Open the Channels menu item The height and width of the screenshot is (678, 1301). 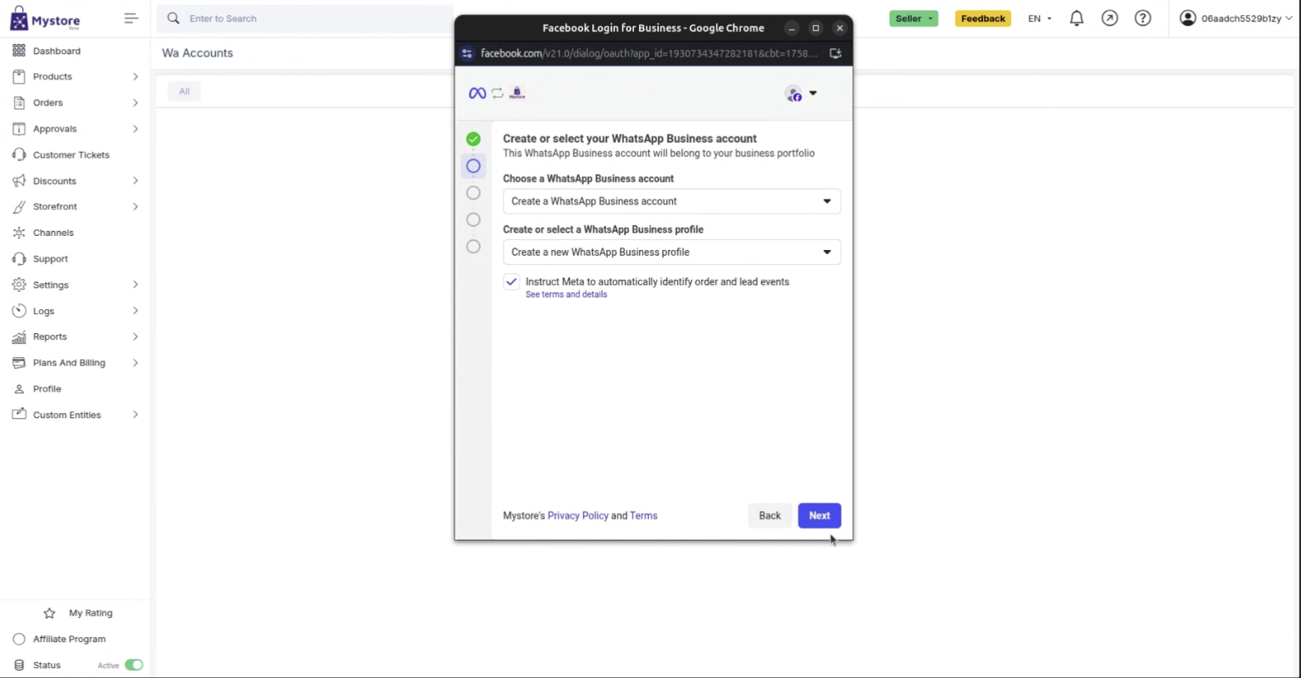[53, 233]
